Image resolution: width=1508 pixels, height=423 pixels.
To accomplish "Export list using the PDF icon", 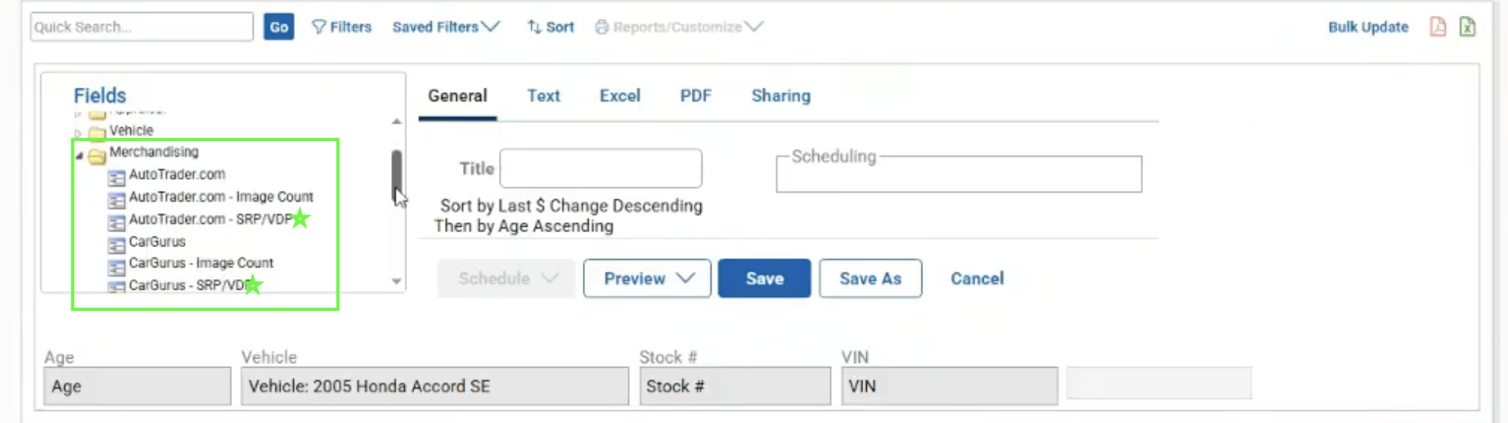I will point(1438,27).
